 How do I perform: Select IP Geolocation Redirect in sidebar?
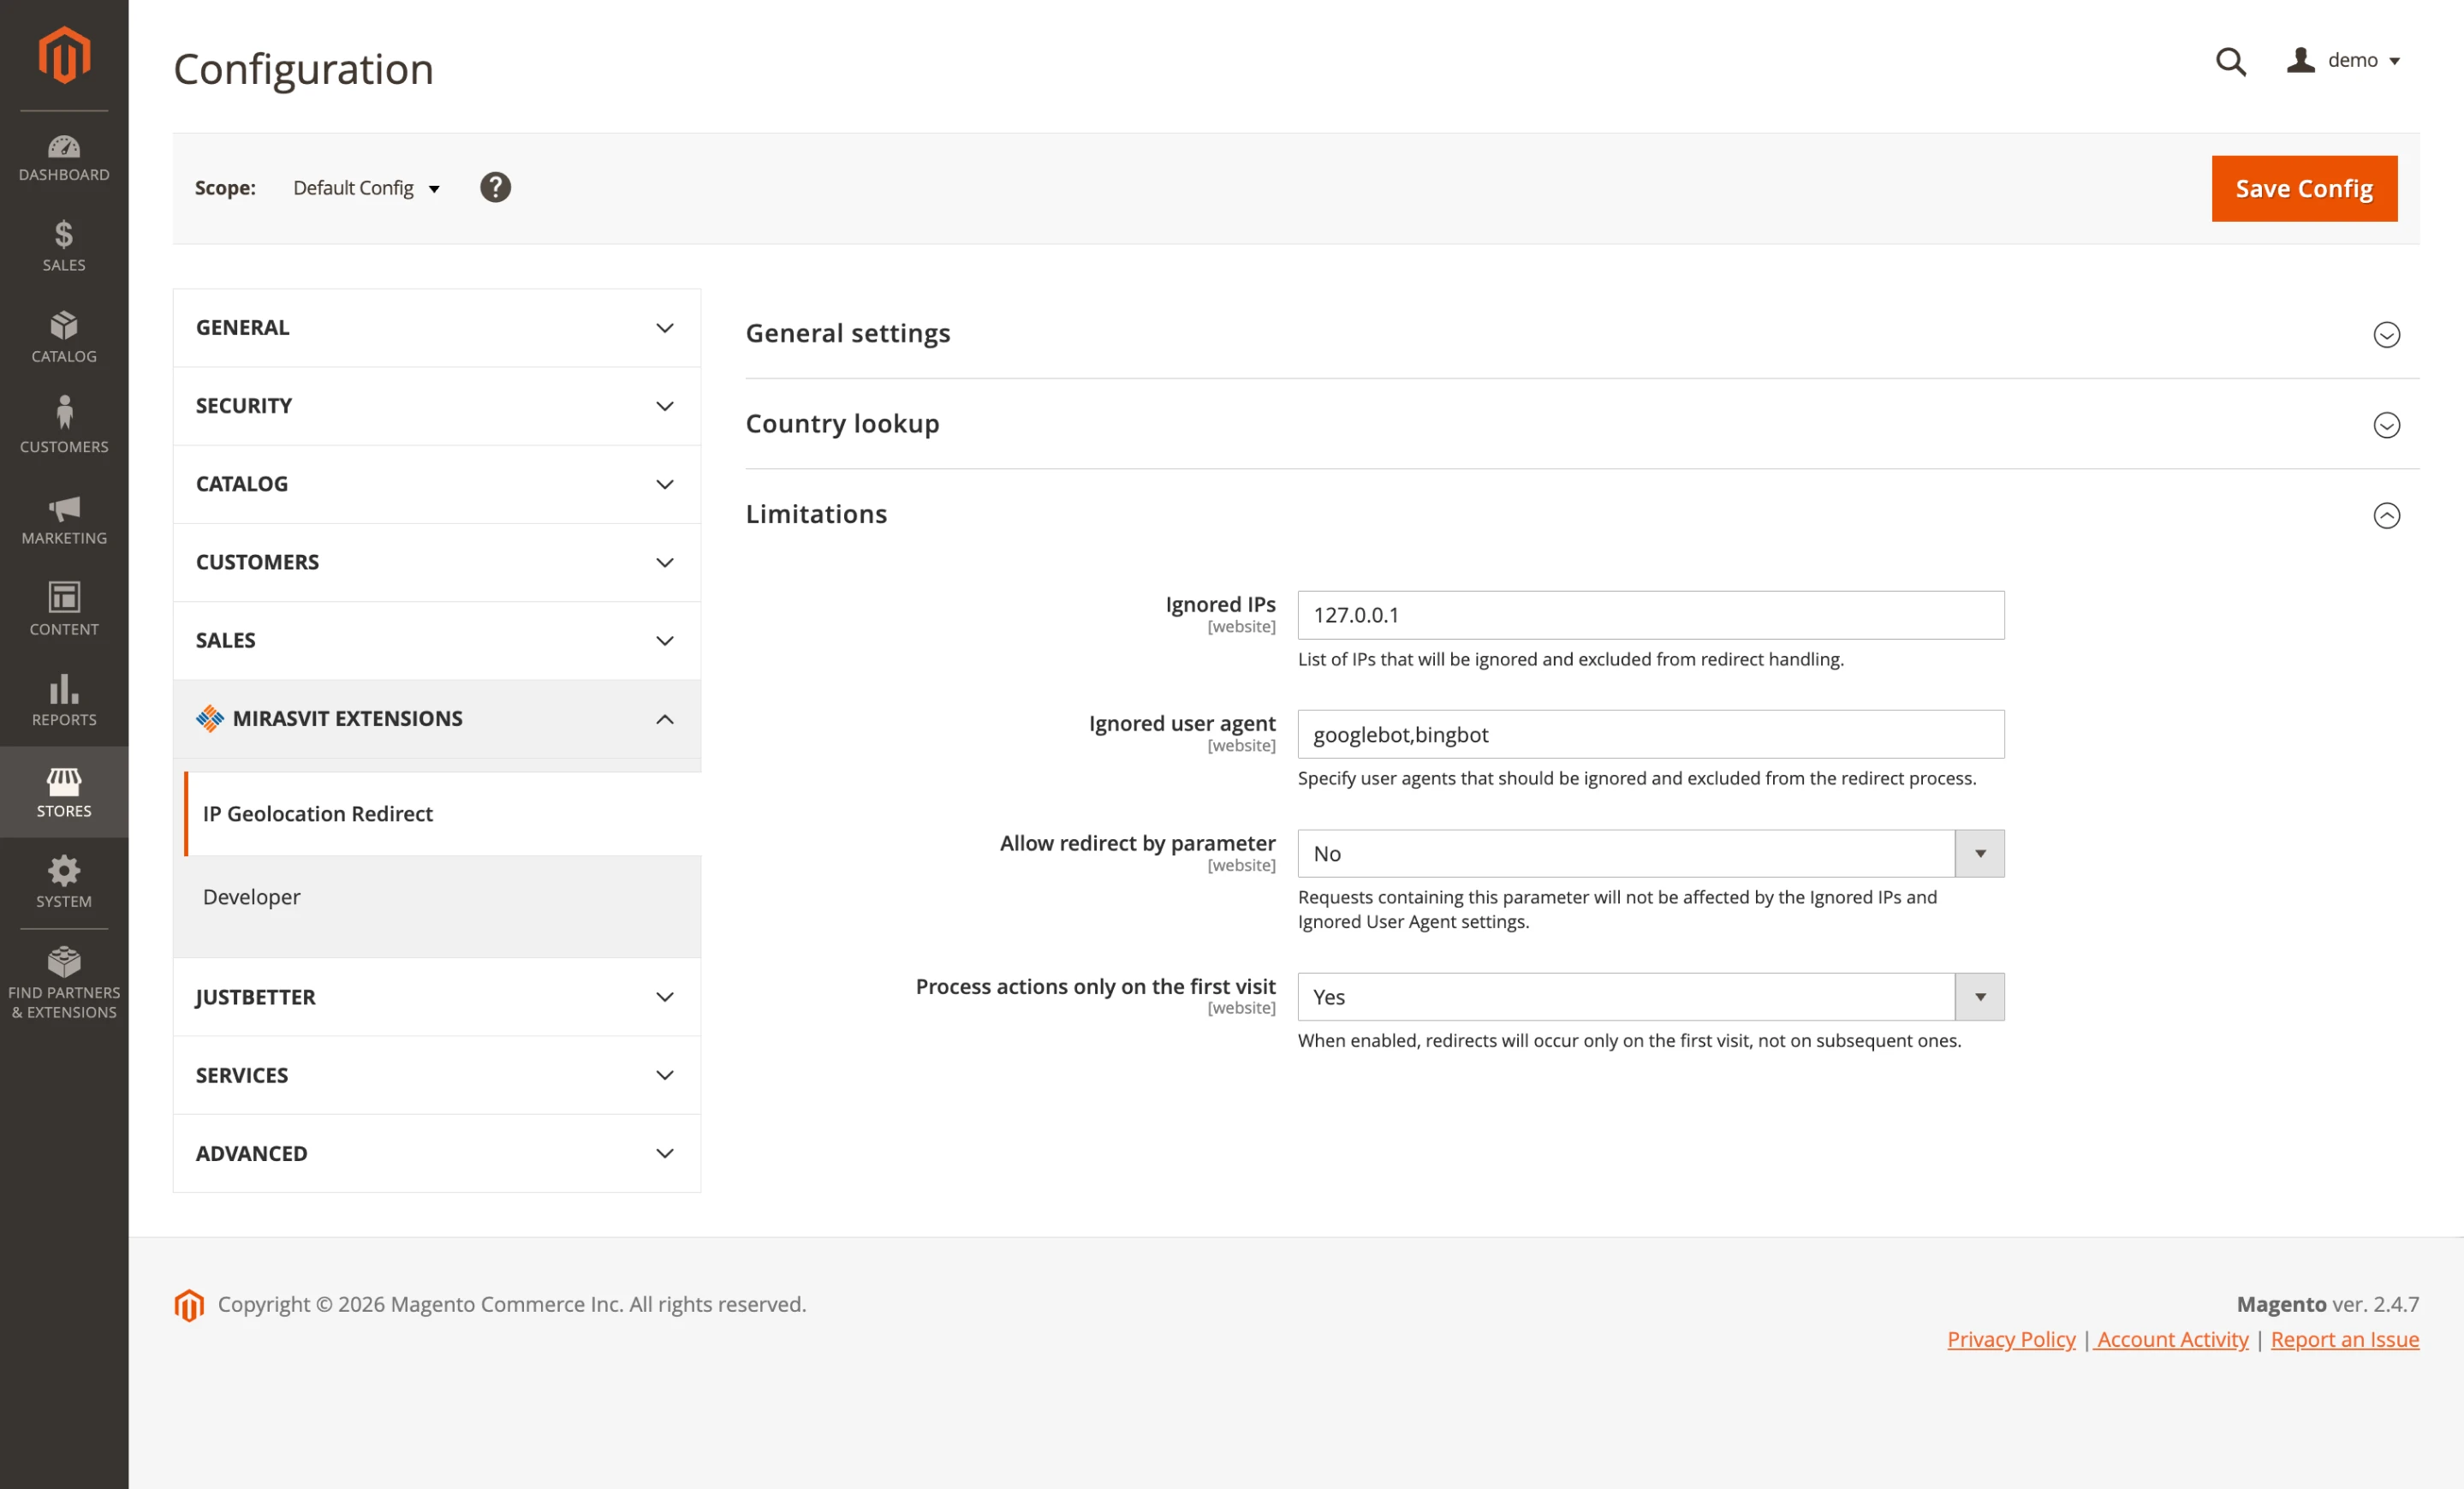pyautogui.click(x=317, y=813)
